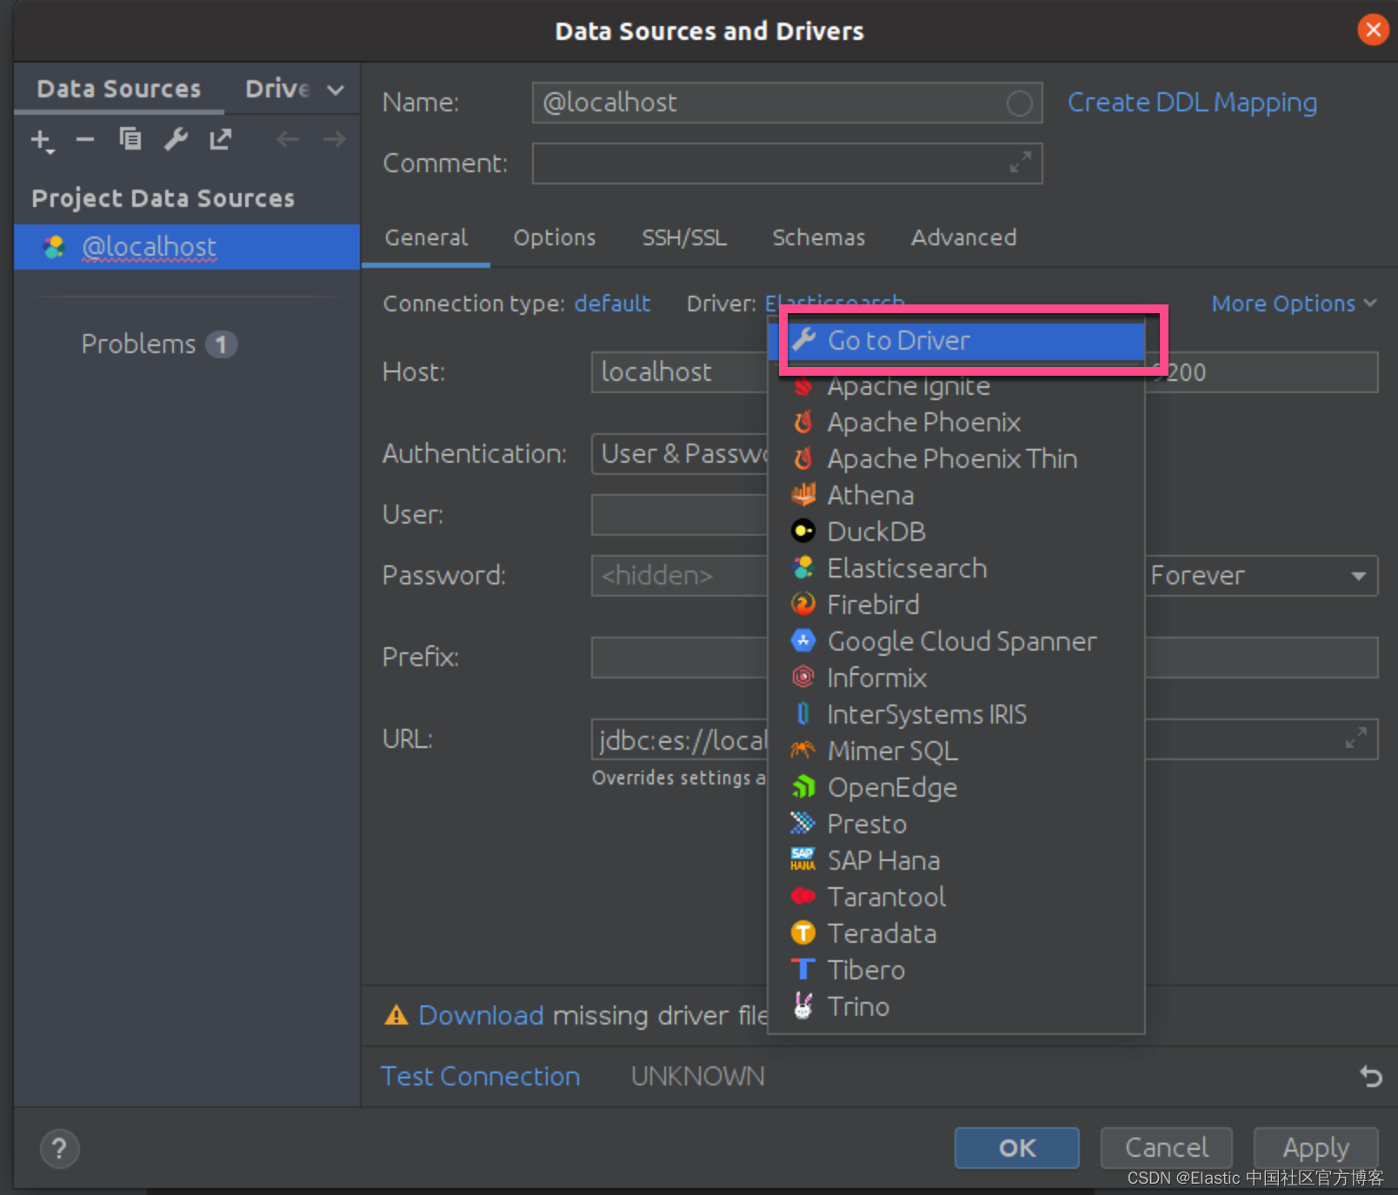The image size is (1398, 1195).
Task: Open the SSH/SSL tab
Action: point(684,237)
